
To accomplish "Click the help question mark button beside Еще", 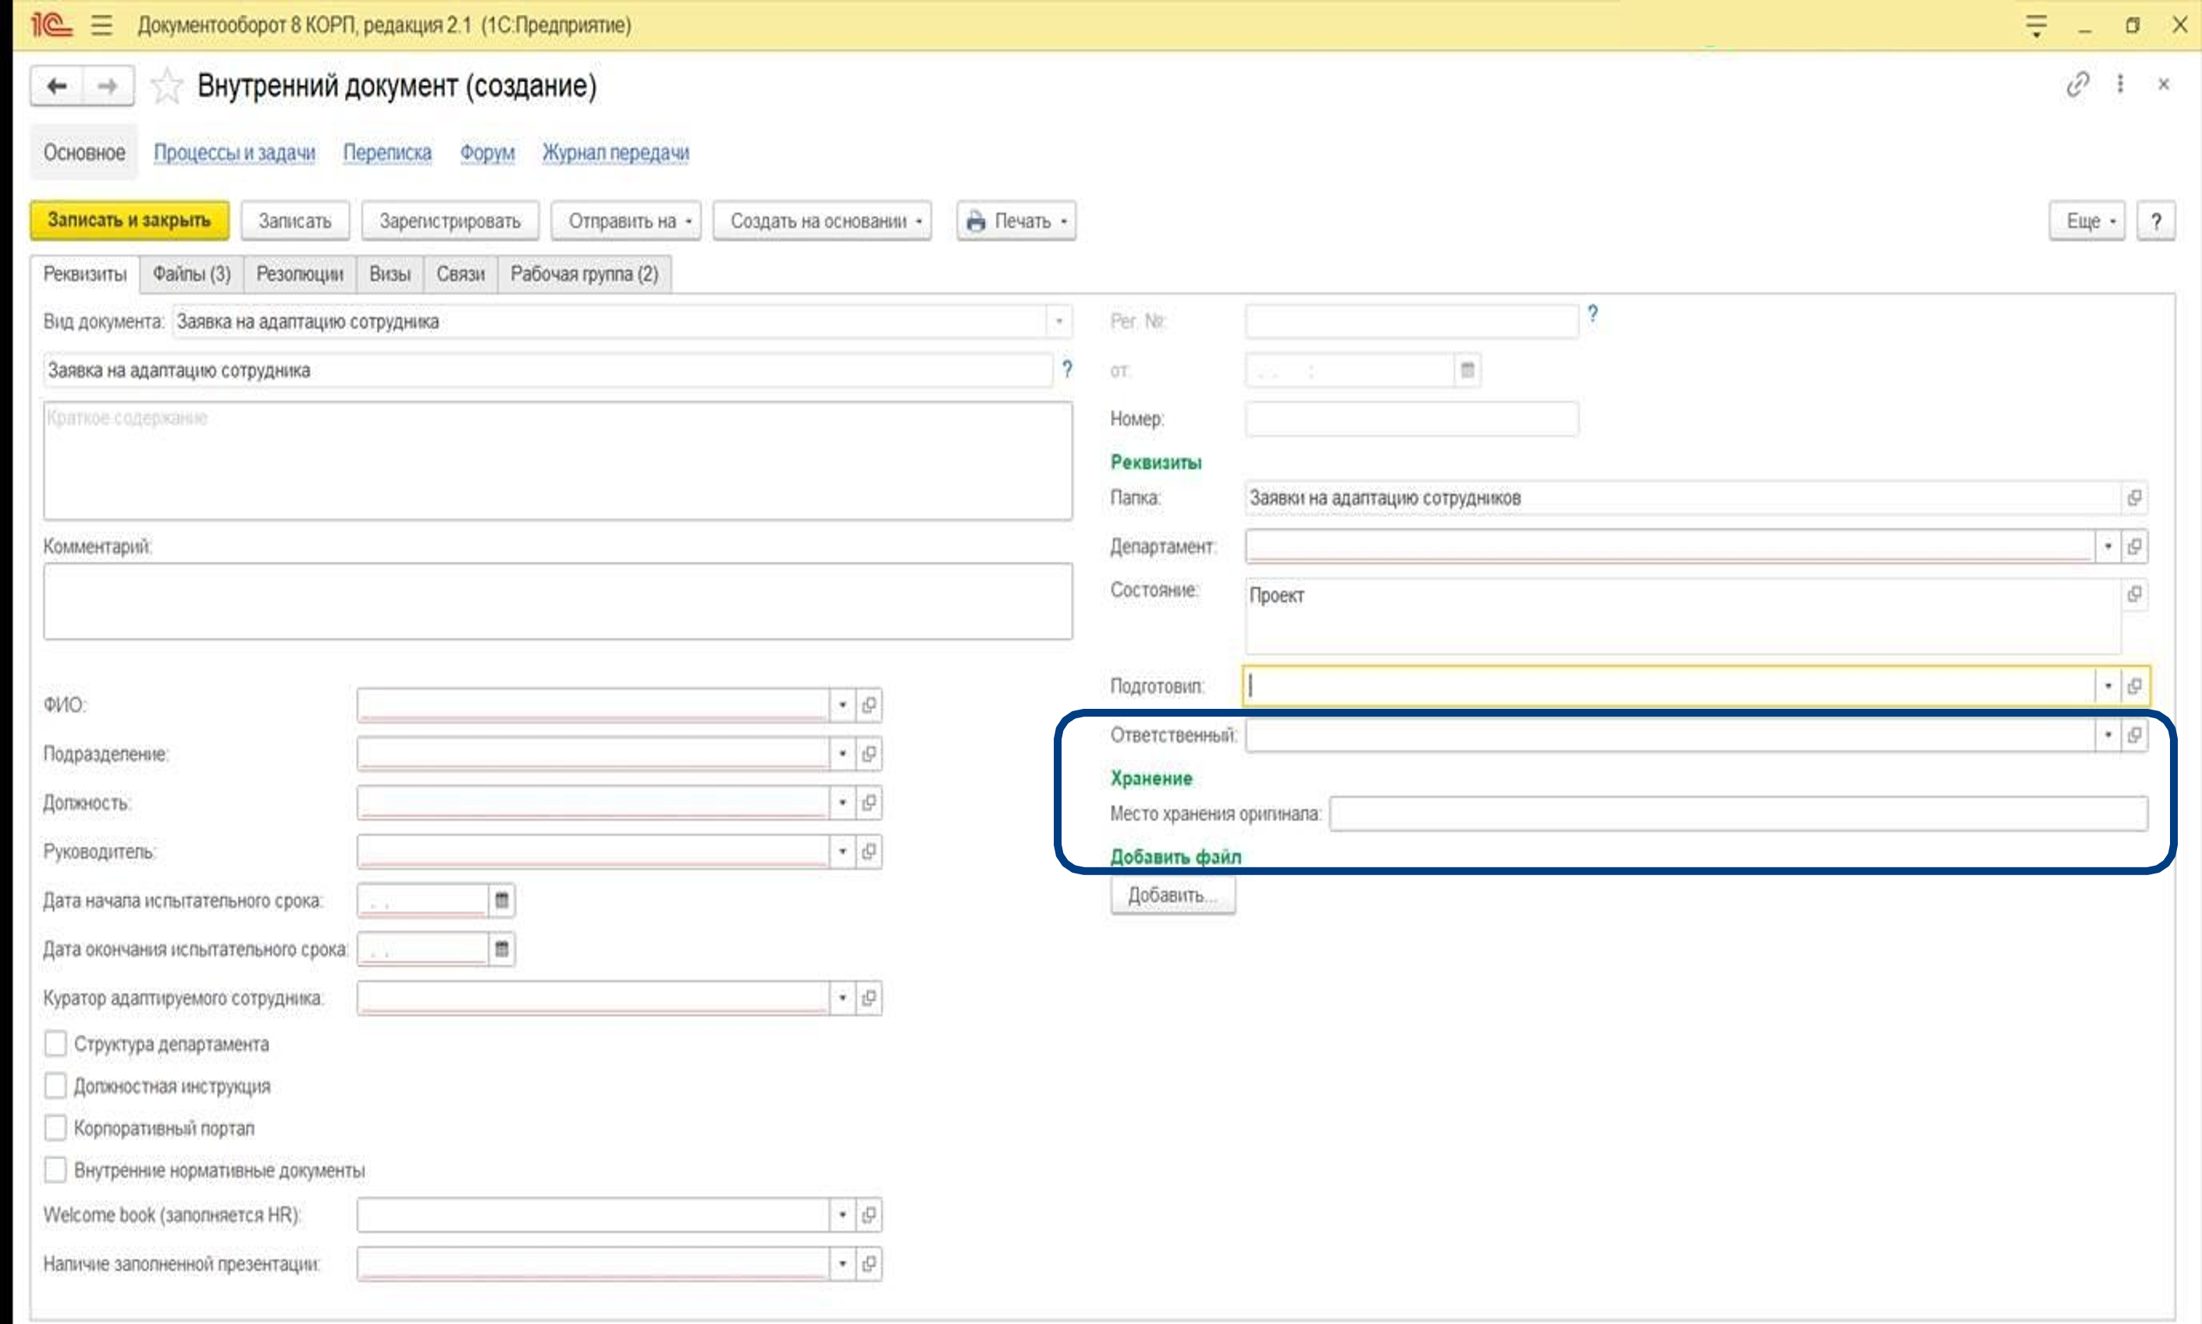I will click(x=2156, y=220).
